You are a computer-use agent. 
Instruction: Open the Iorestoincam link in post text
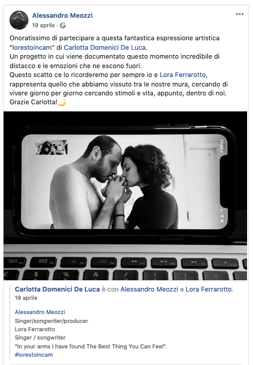(x=32, y=47)
